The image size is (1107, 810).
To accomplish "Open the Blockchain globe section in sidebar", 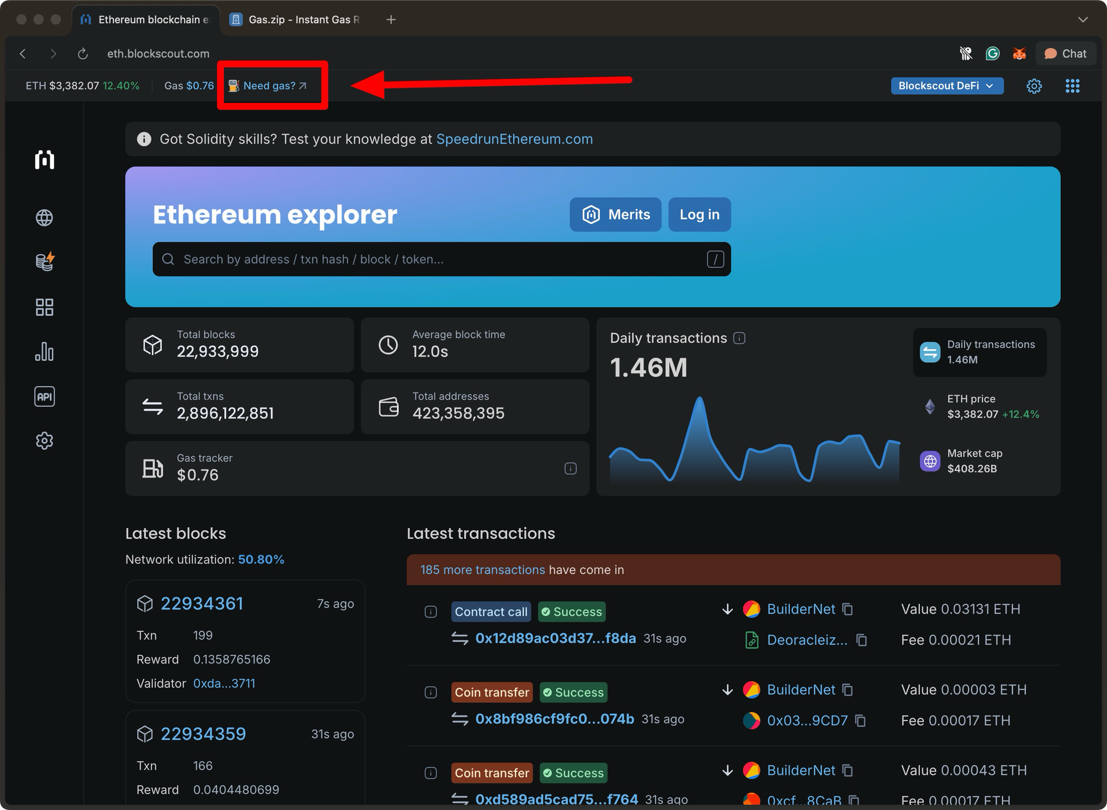I will [x=44, y=217].
